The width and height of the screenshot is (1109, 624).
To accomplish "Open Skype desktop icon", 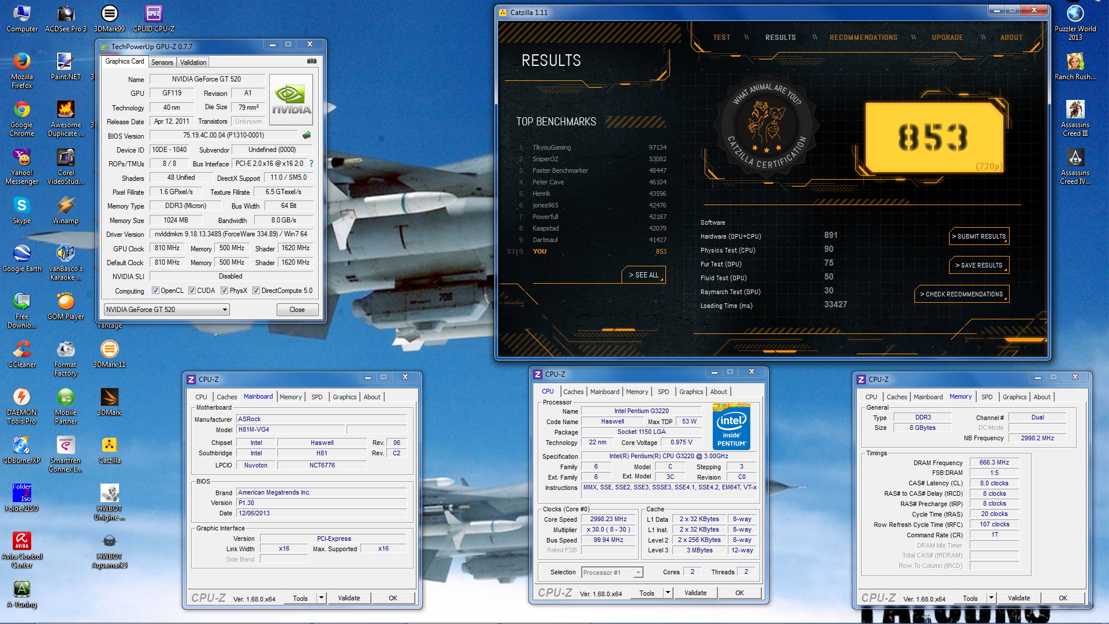I will pyautogui.click(x=21, y=210).
